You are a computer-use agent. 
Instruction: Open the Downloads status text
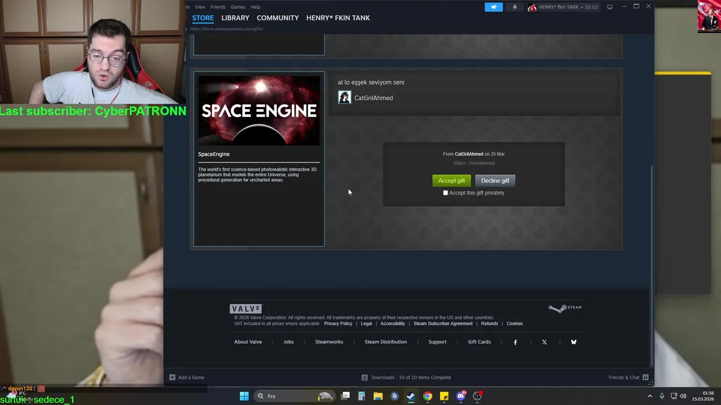coord(411,377)
